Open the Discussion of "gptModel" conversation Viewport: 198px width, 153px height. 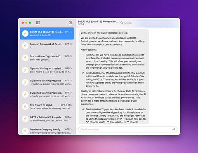pyautogui.click(x=47, y=58)
